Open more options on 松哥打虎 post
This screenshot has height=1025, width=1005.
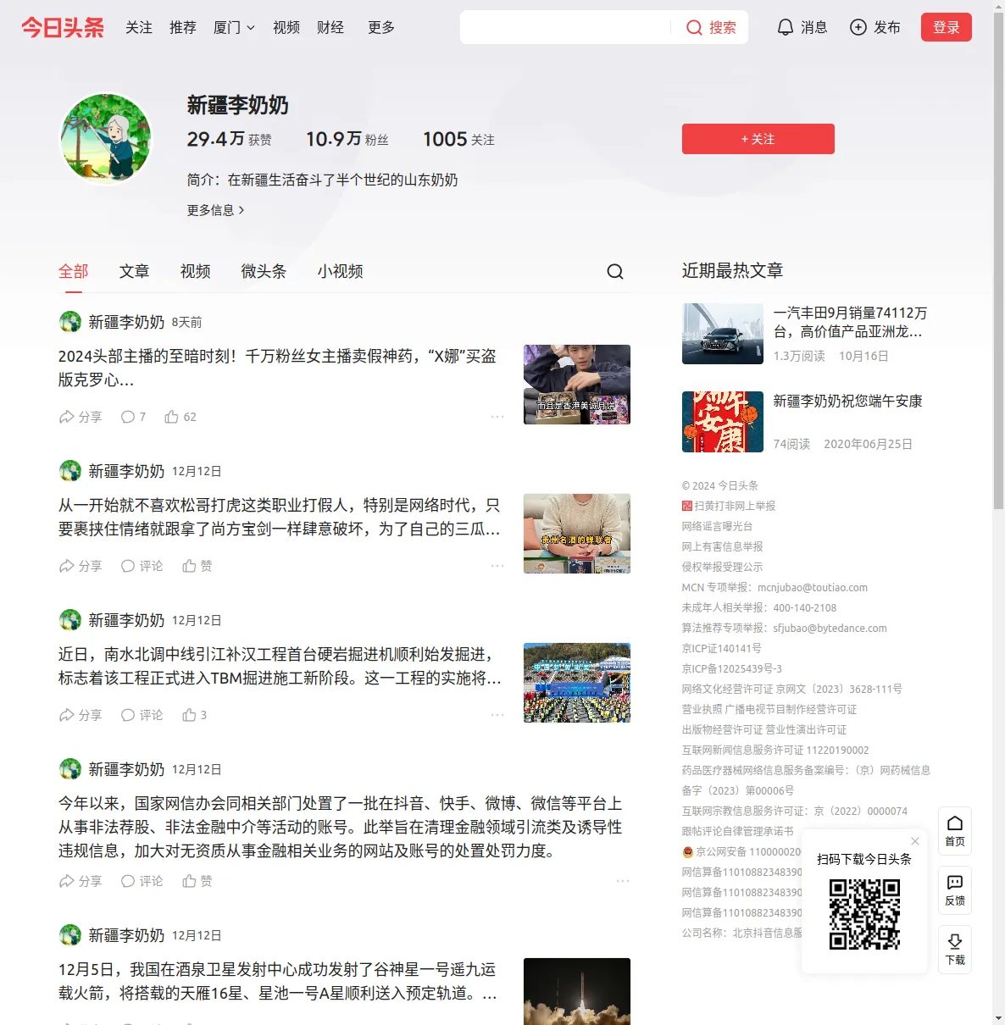[497, 566]
